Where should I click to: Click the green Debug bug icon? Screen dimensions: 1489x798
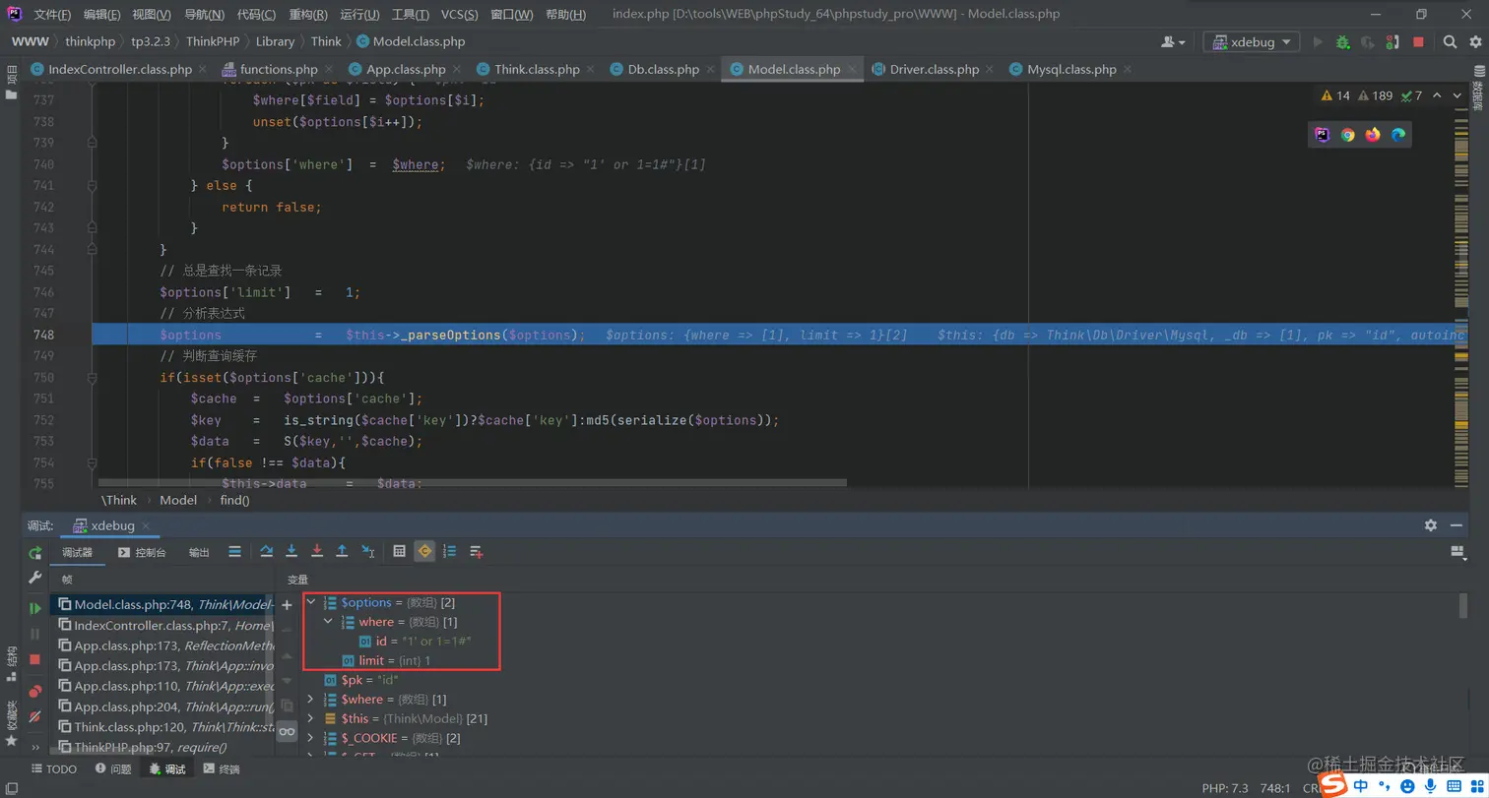coord(1342,42)
